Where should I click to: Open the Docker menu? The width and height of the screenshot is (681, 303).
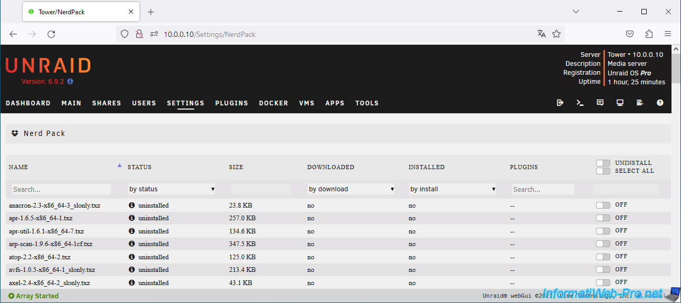tap(273, 103)
